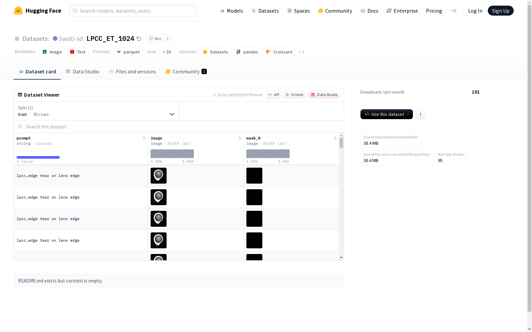Select the pandas library tag
The width and height of the screenshot is (532, 332).
247,52
